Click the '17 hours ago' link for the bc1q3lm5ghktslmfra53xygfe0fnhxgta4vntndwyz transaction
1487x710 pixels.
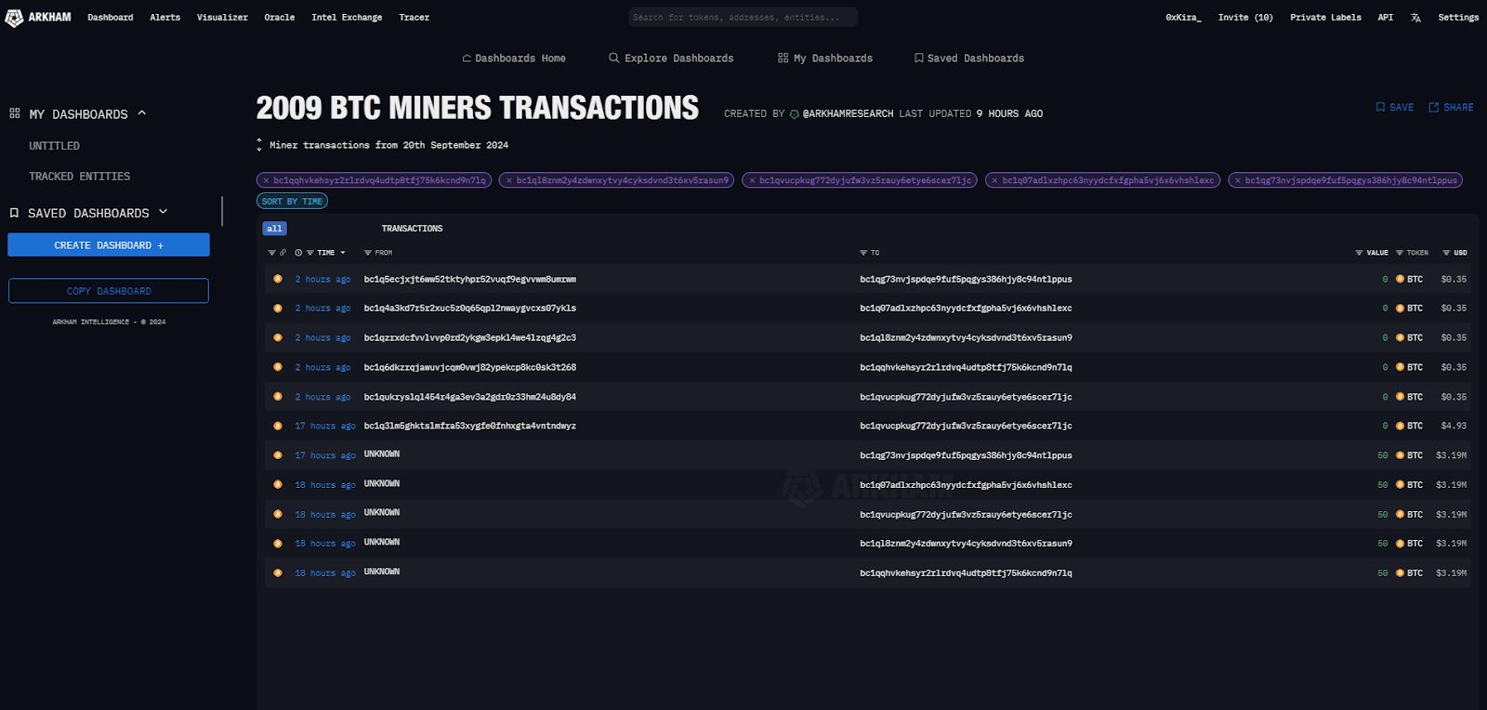(325, 426)
